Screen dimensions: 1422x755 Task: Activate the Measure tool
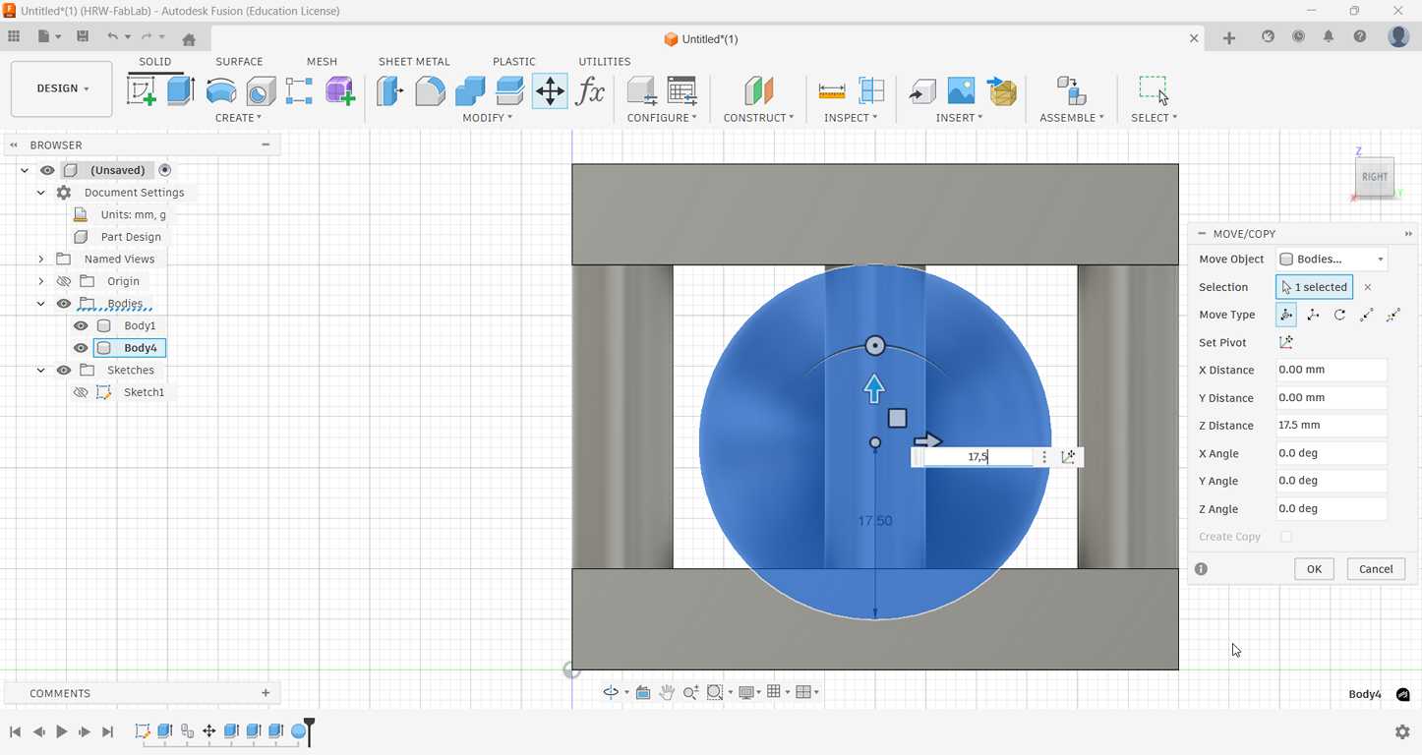[x=832, y=91]
